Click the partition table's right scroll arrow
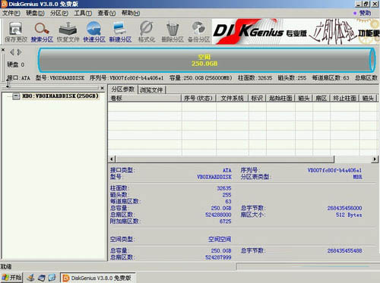380x283 pixels. (375, 159)
